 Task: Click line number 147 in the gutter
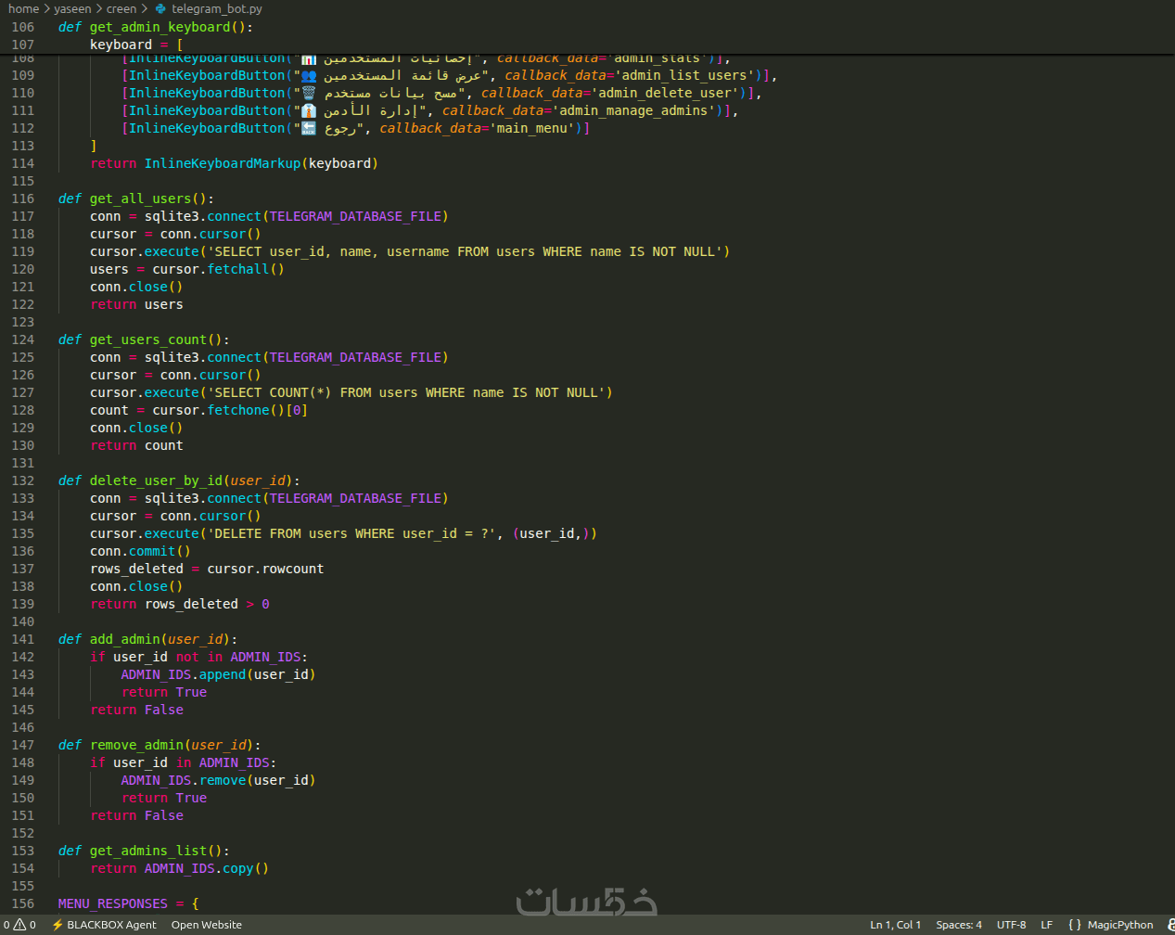tap(23, 745)
